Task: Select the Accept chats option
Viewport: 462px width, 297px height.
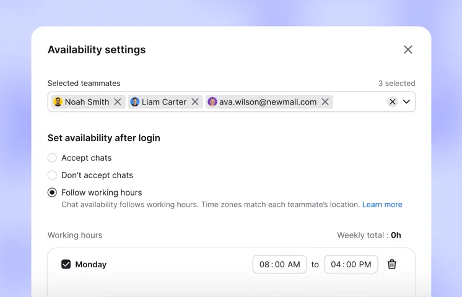Action: click(52, 158)
